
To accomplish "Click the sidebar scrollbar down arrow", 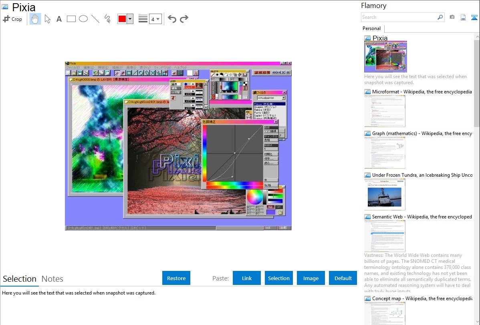I will coord(477,322).
